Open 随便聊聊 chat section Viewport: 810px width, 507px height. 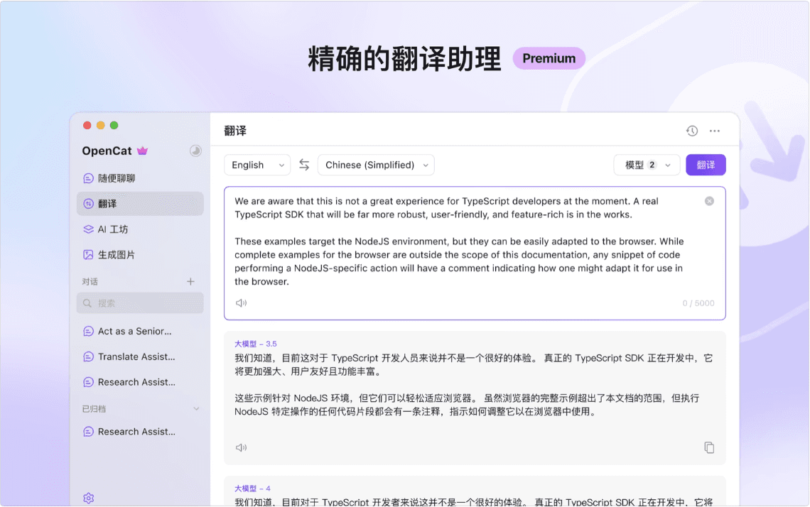coord(140,178)
